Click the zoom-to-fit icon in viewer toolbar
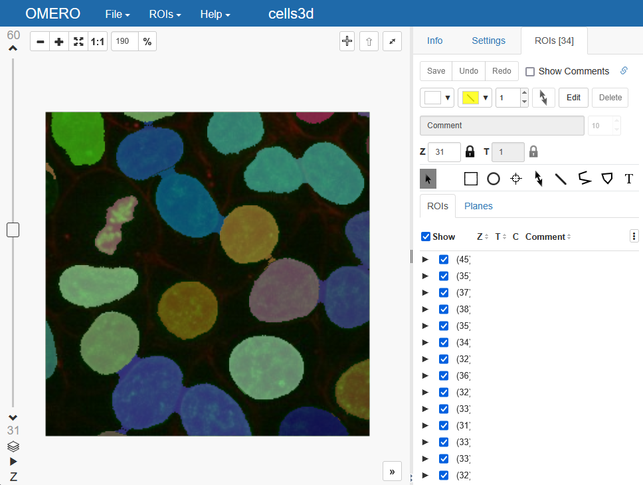The height and width of the screenshot is (485, 643). click(x=78, y=42)
